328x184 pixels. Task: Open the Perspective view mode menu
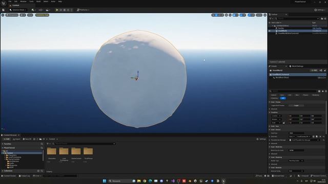(12, 15)
